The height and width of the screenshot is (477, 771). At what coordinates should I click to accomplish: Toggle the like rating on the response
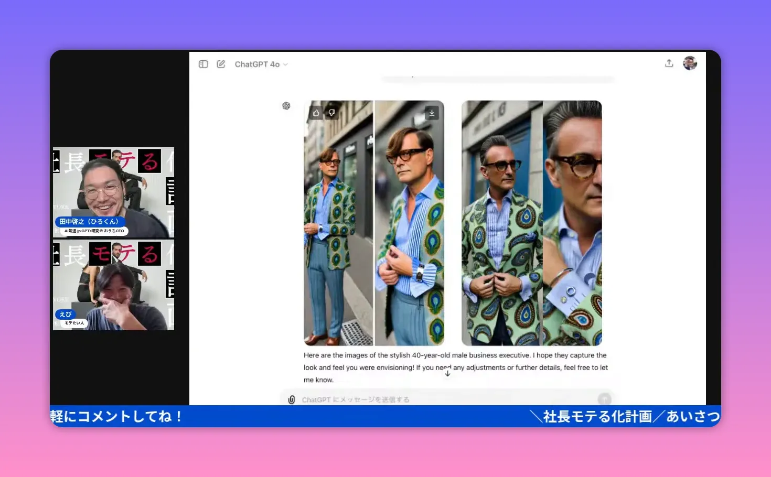(315, 112)
